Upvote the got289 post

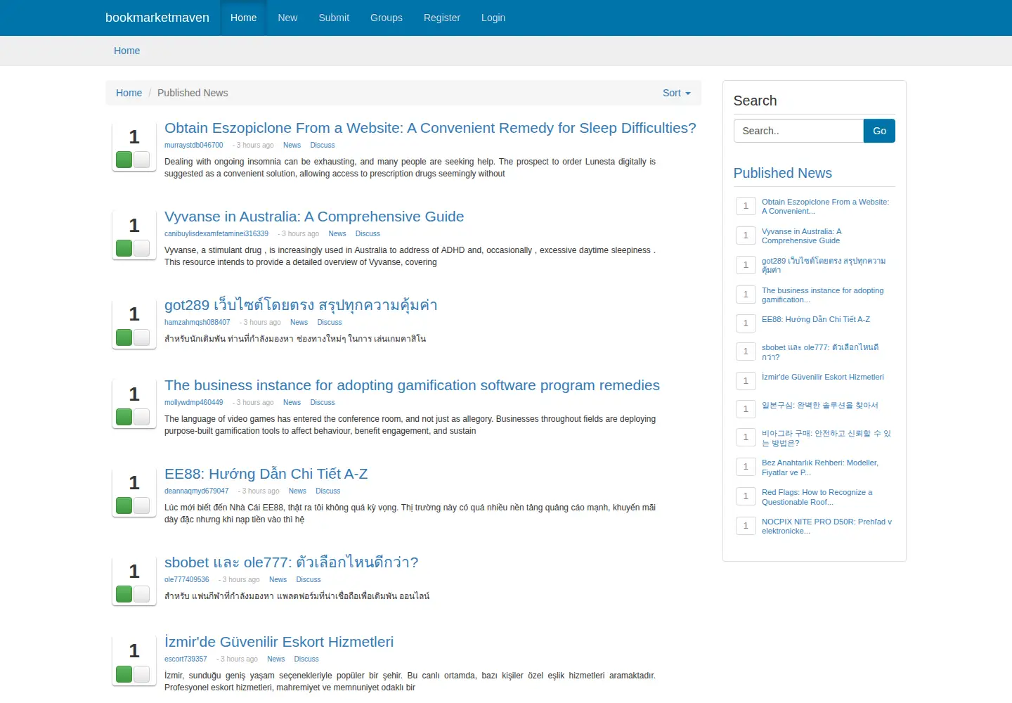click(124, 337)
